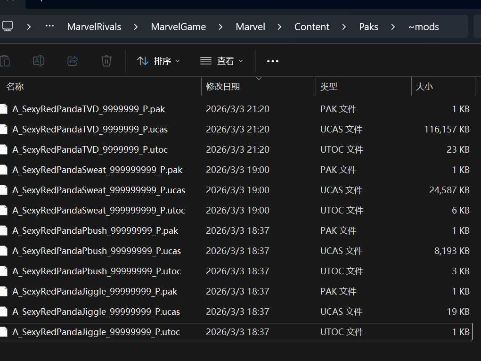The image size is (481, 361).
Task: Expand chevron after MarvelRivals breadcrumb
Action: [136, 27]
